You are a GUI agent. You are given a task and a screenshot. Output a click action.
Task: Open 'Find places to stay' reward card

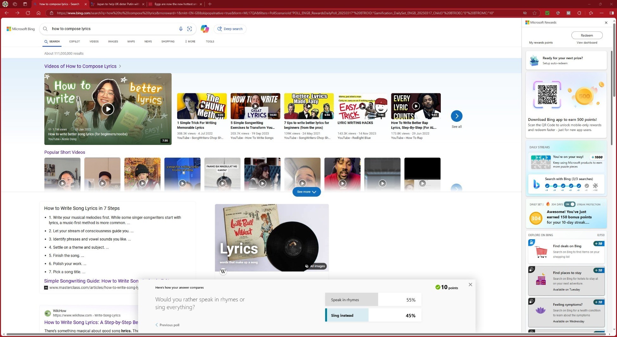coord(566,281)
